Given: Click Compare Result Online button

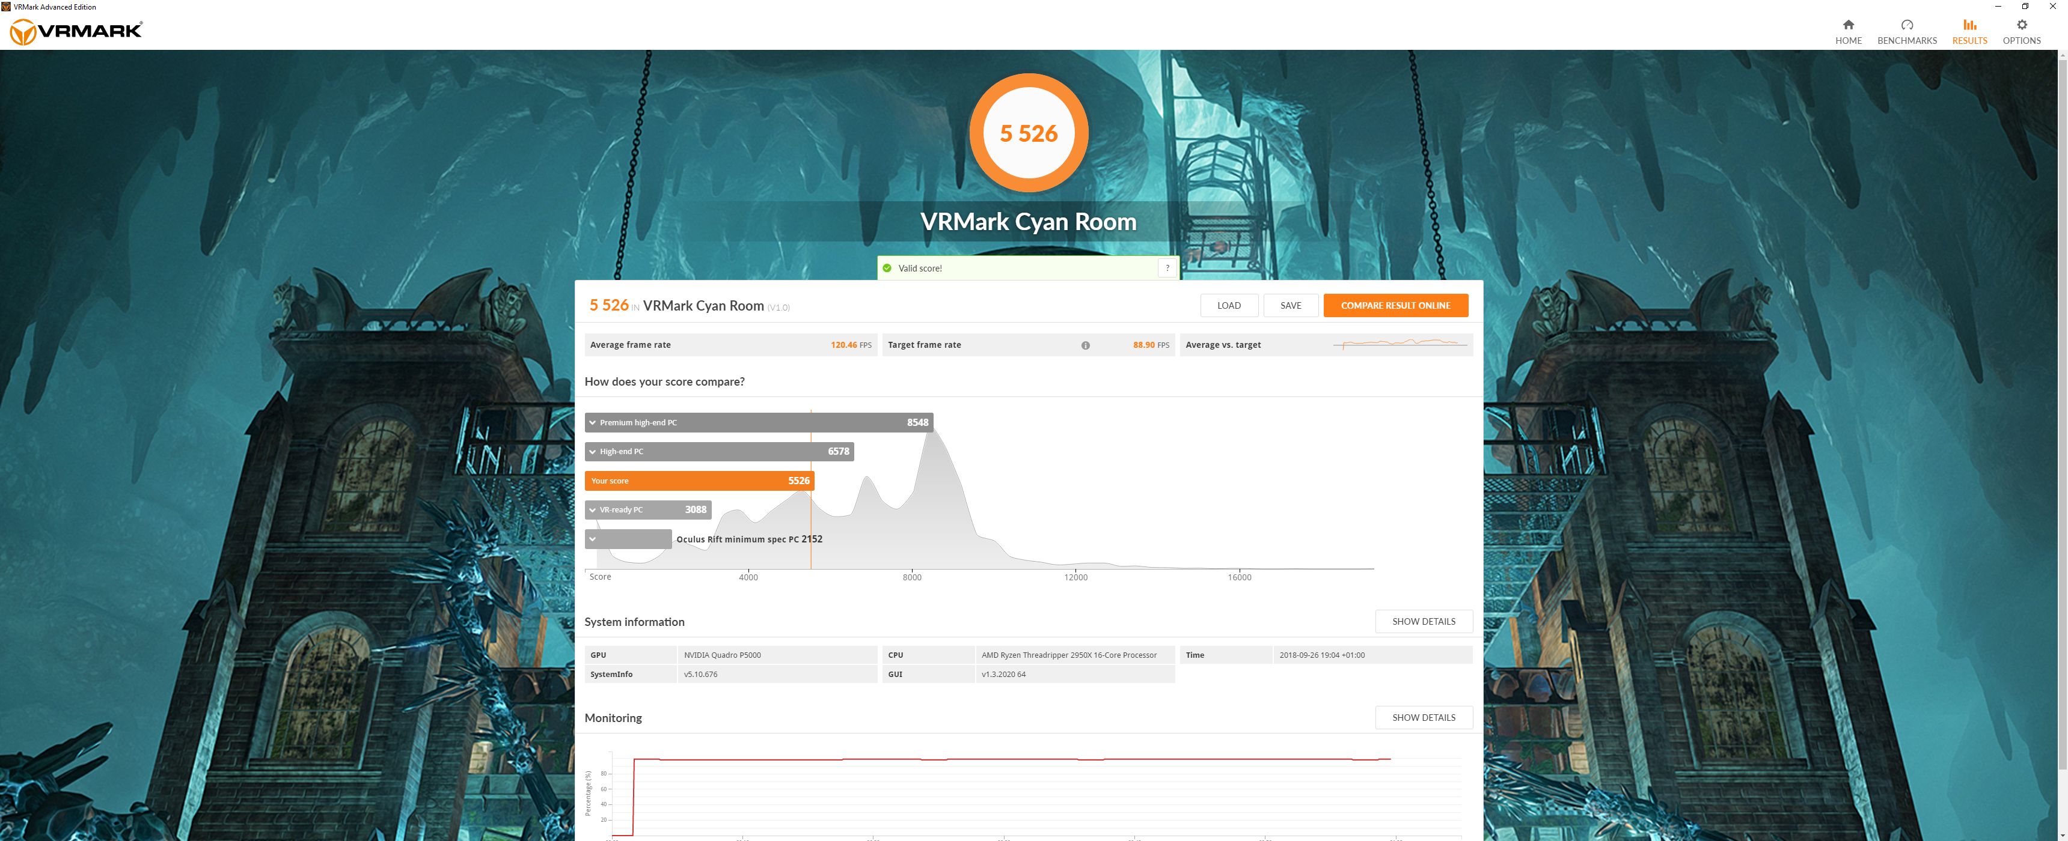Looking at the screenshot, I should click(1395, 306).
